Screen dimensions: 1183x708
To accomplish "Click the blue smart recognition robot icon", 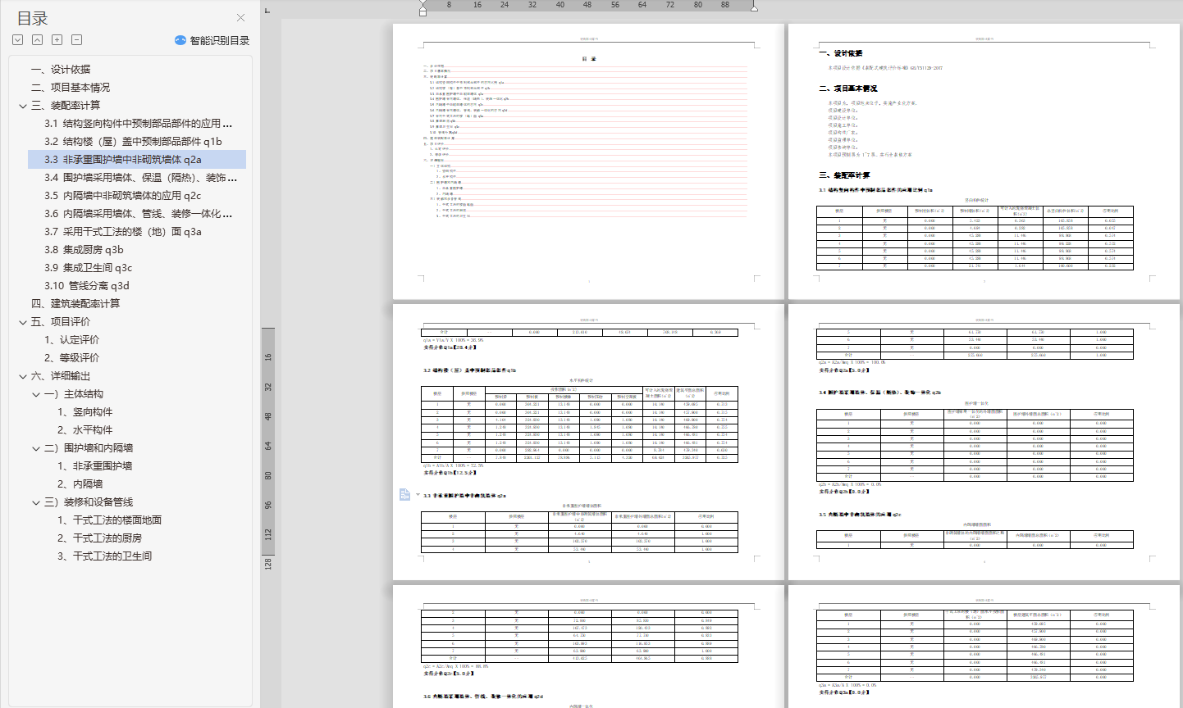I will coord(180,40).
